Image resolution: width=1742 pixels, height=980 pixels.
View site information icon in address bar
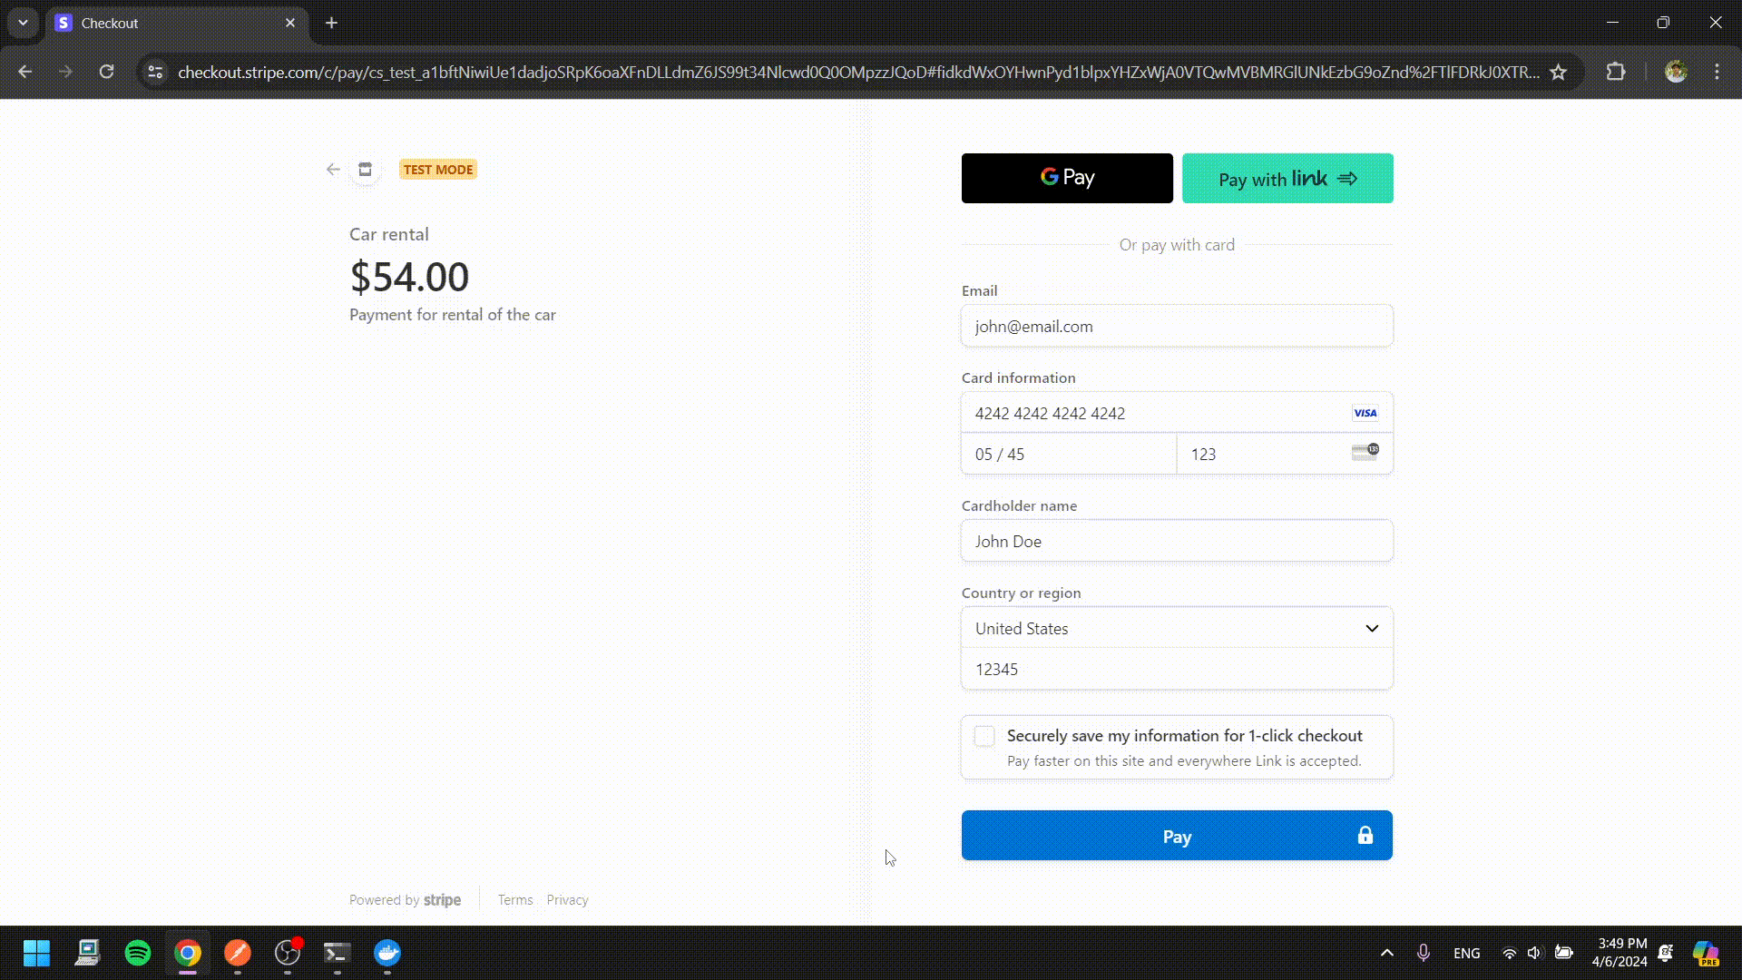coord(155,72)
